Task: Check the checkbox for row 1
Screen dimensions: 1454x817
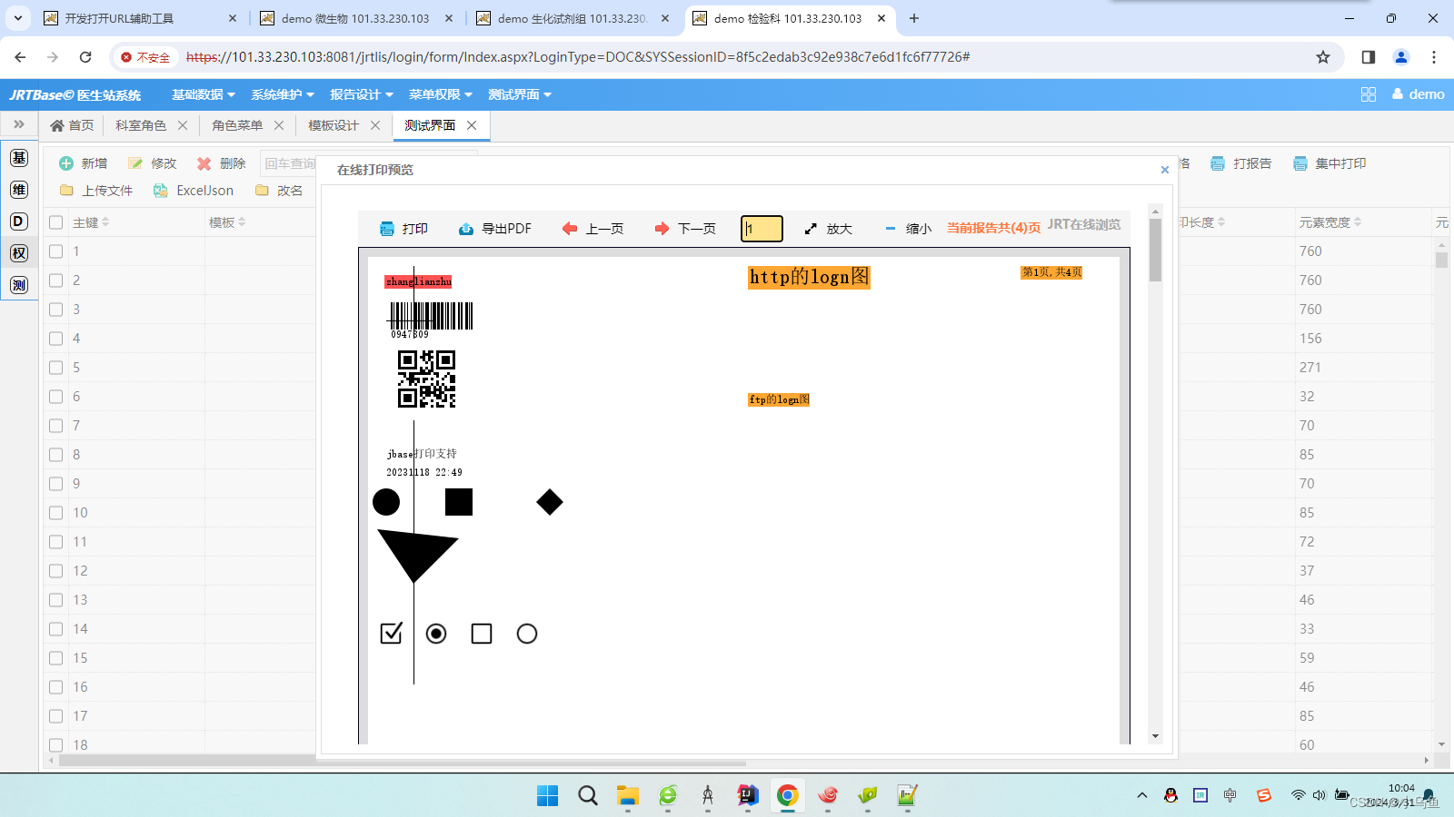Action: pyautogui.click(x=56, y=251)
